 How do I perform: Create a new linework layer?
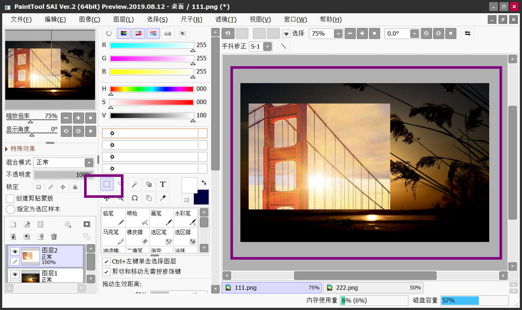point(27,224)
